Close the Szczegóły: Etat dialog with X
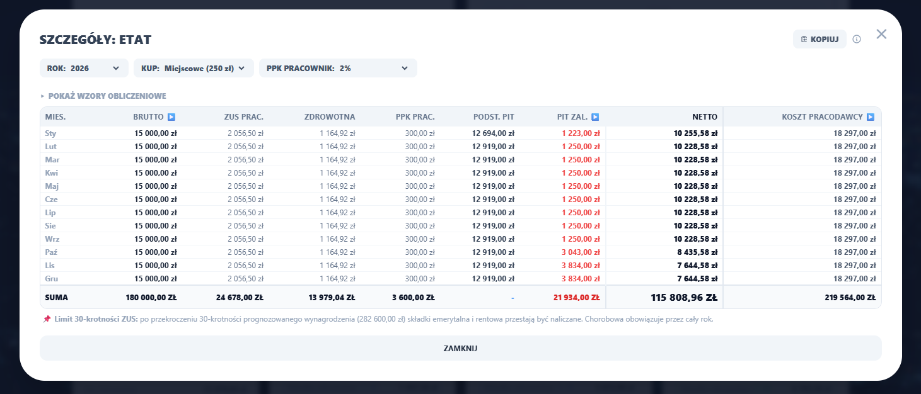Viewport: 921px width, 394px height. tap(881, 34)
